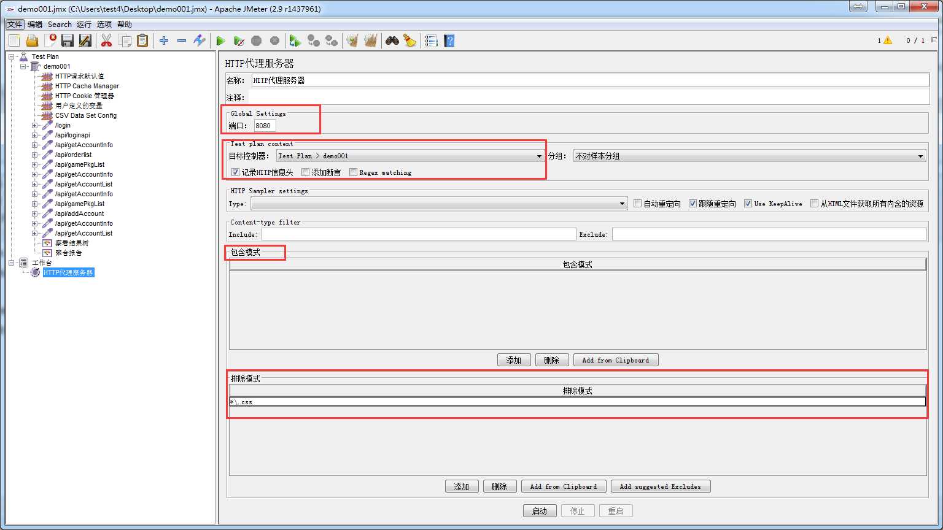
Task: Enable 从HTML文件获取所有内含的资源 checkbox
Action: 814,204
